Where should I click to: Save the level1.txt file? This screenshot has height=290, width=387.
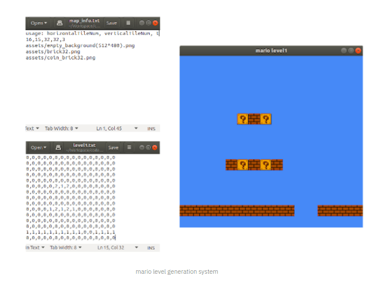[113, 148]
